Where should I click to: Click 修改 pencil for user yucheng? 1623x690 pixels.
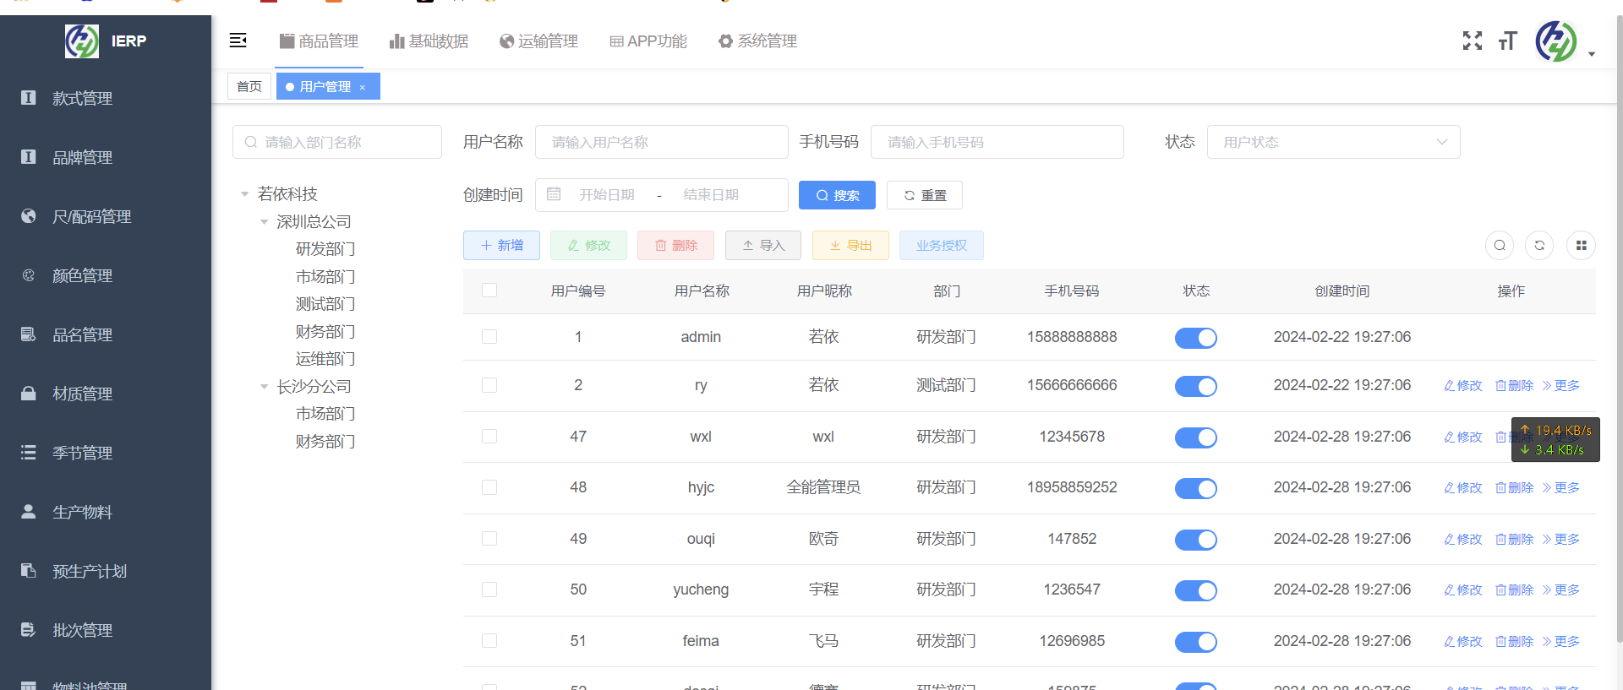click(1449, 589)
